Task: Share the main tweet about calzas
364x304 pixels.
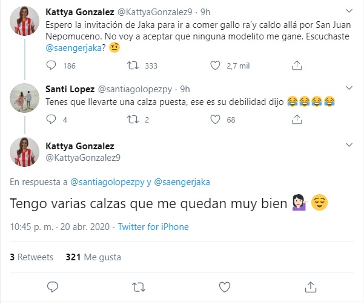Action: 311,286
